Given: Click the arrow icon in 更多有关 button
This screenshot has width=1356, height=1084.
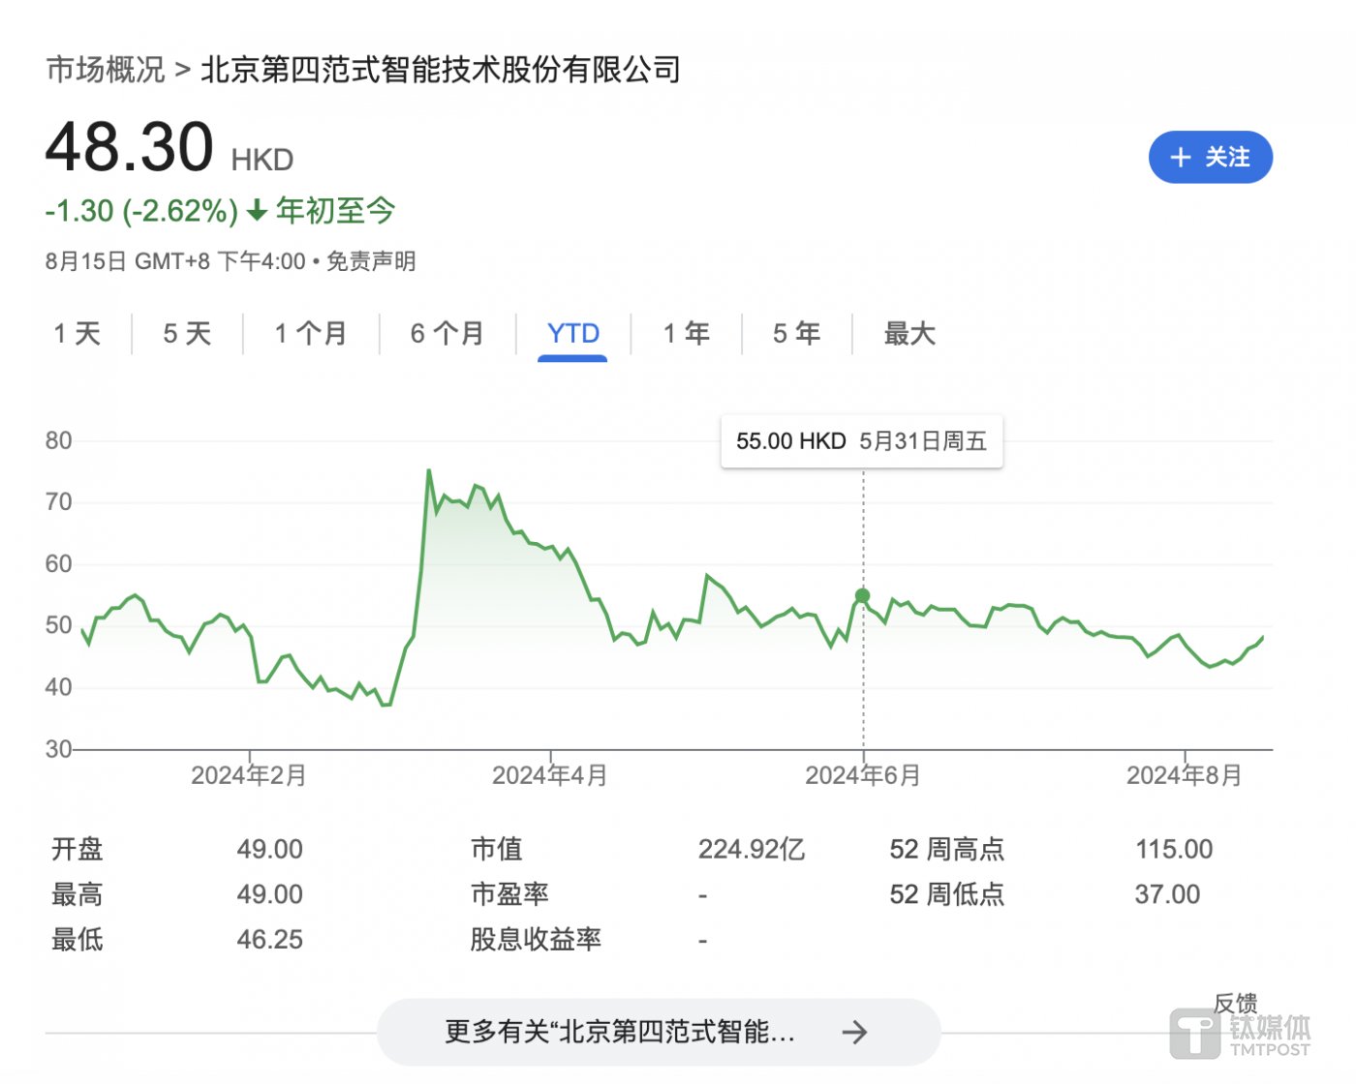Looking at the screenshot, I should (853, 1033).
